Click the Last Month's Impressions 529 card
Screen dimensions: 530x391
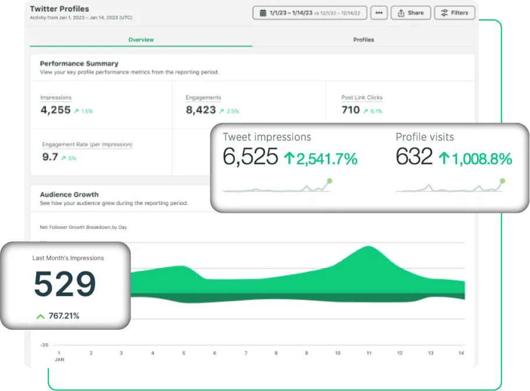(x=66, y=286)
